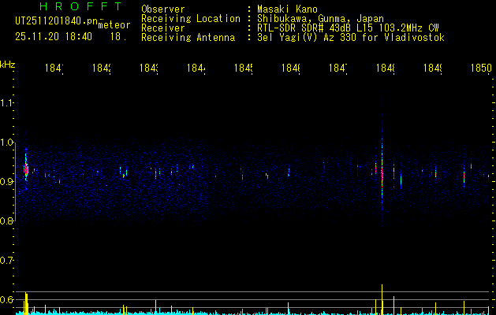Viewport: 496px width, 315px height.
Task: Click the 25.11.20 18:40 timestamp
Action: tap(53, 37)
